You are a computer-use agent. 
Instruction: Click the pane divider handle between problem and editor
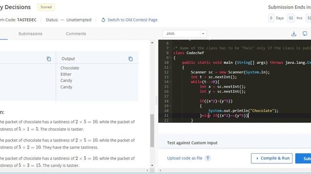click(x=156, y=101)
